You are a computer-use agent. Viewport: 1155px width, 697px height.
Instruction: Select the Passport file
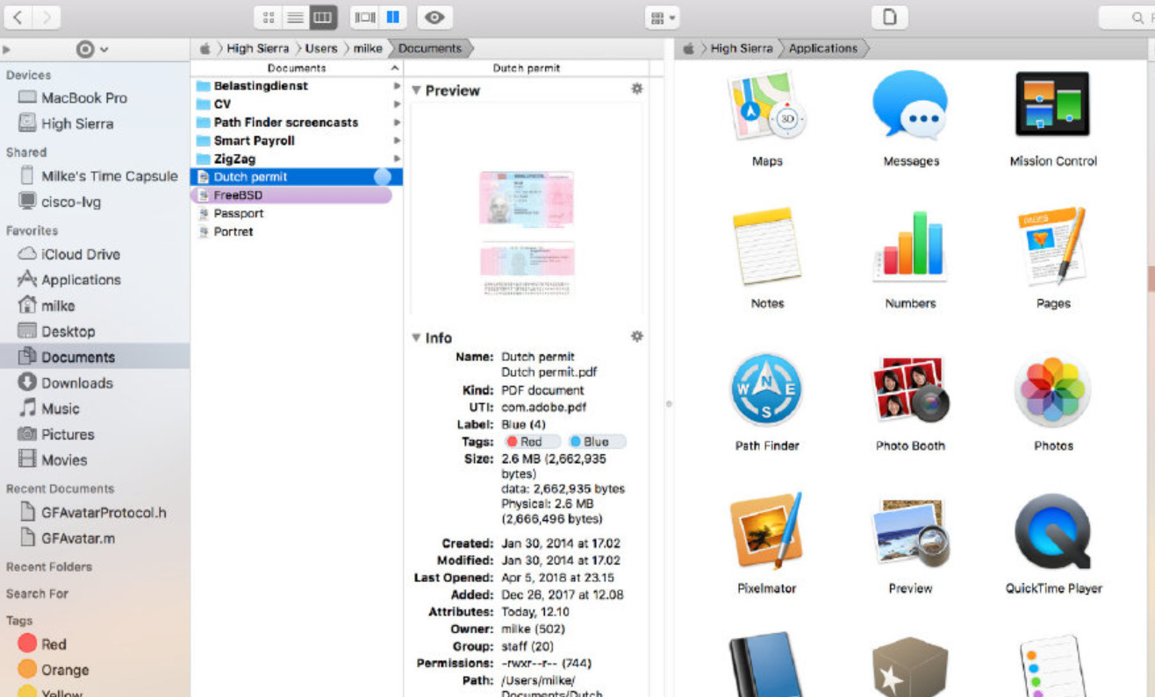coord(230,213)
